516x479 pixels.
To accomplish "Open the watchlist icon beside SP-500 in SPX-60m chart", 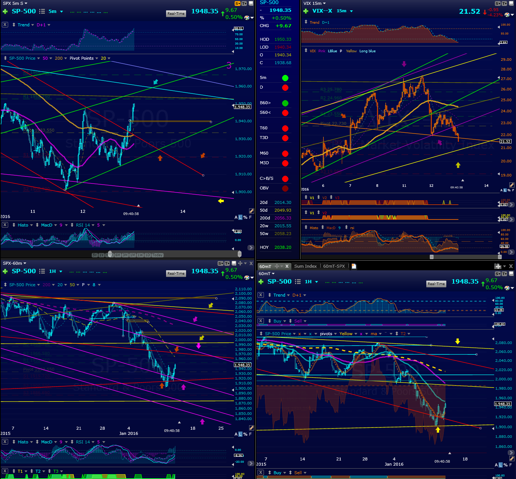I will tap(42, 271).
